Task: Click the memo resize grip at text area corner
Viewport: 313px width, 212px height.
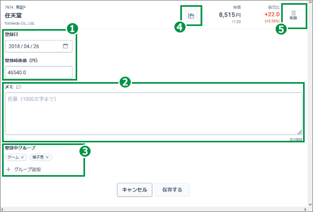Action: (x=299, y=132)
